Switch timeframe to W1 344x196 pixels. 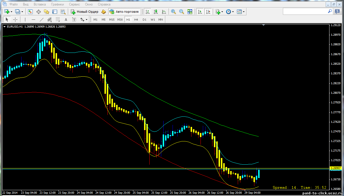coord(153,19)
